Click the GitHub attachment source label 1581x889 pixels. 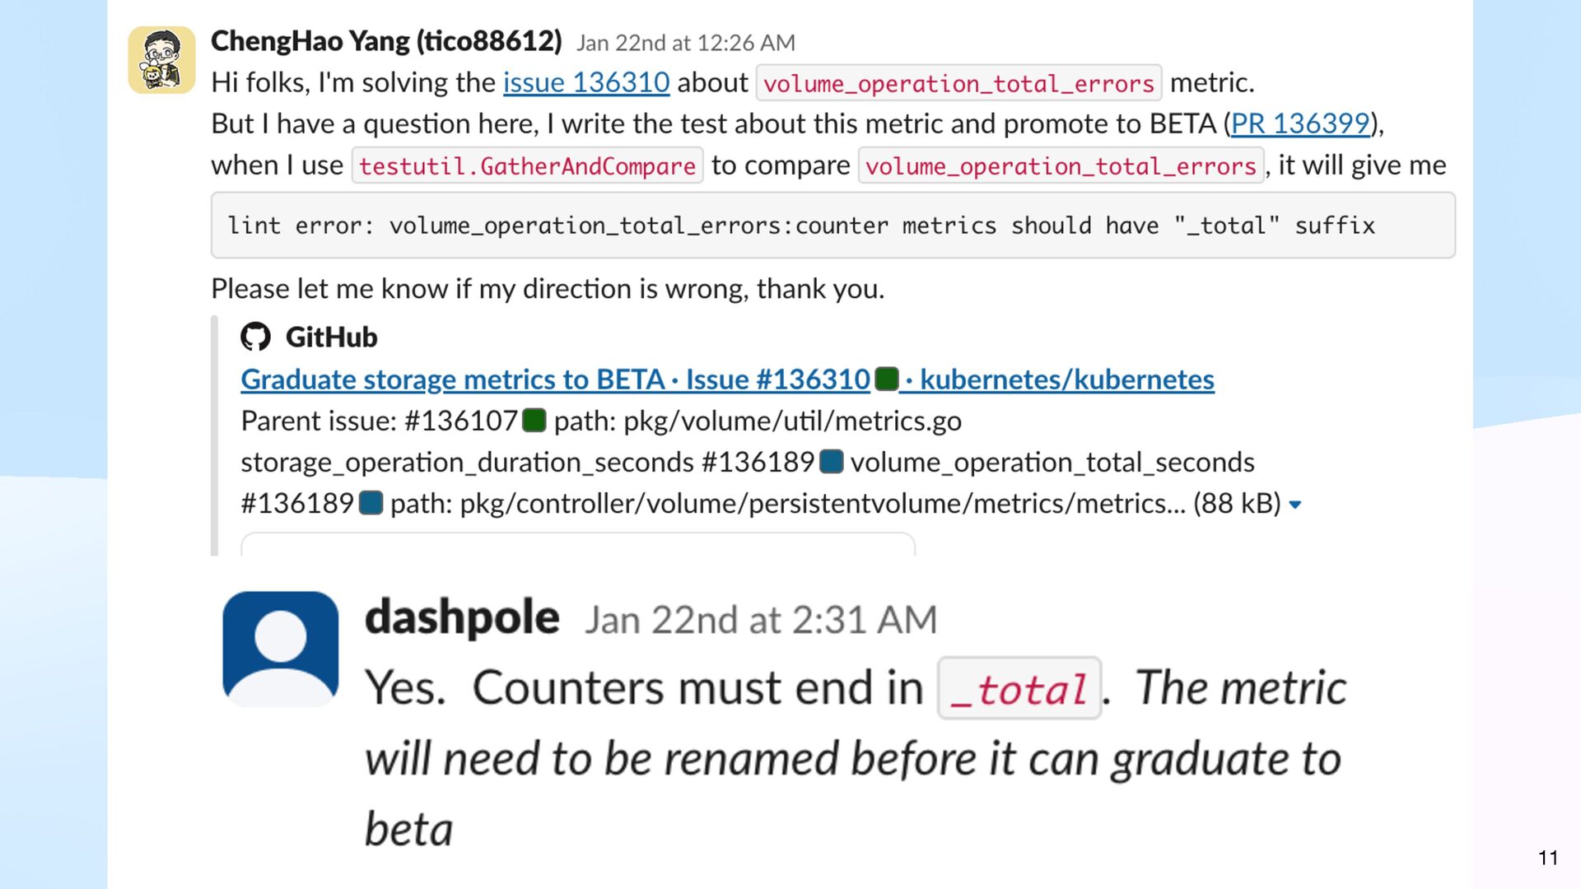pyautogui.click(x=331, y=337)
